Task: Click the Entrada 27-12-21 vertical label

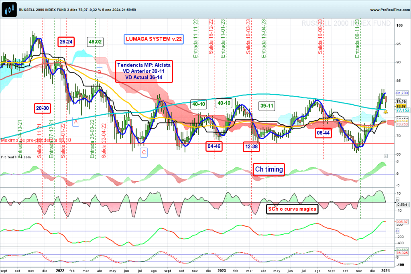Action: tap(51, 139)
